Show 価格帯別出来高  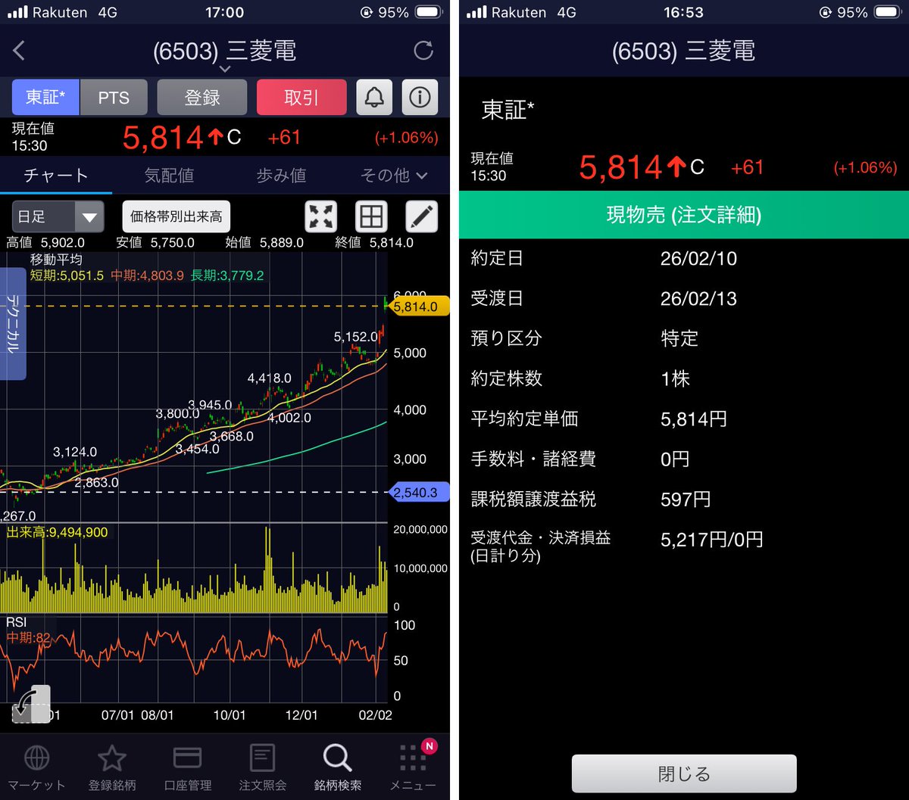click(x=176, y=216)
